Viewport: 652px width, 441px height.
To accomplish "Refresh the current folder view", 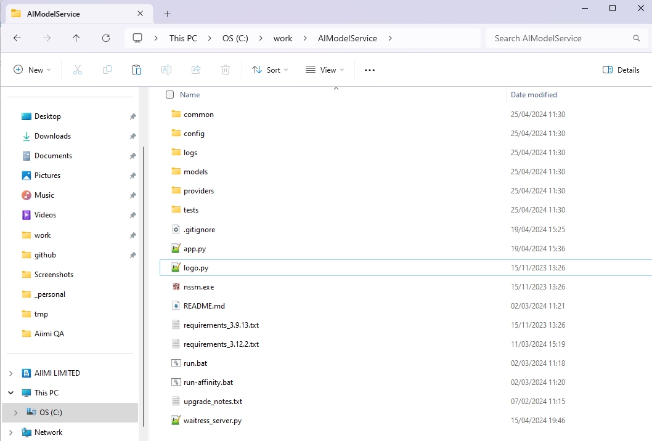I will (x=106, y=38).
